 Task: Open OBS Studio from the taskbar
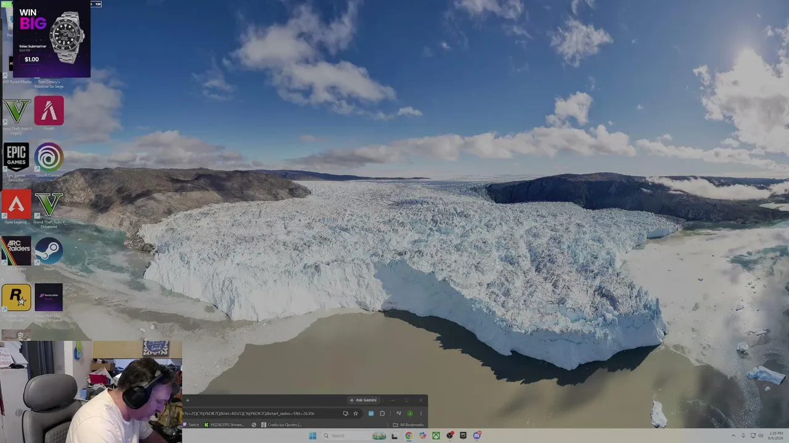coord(450,436)
